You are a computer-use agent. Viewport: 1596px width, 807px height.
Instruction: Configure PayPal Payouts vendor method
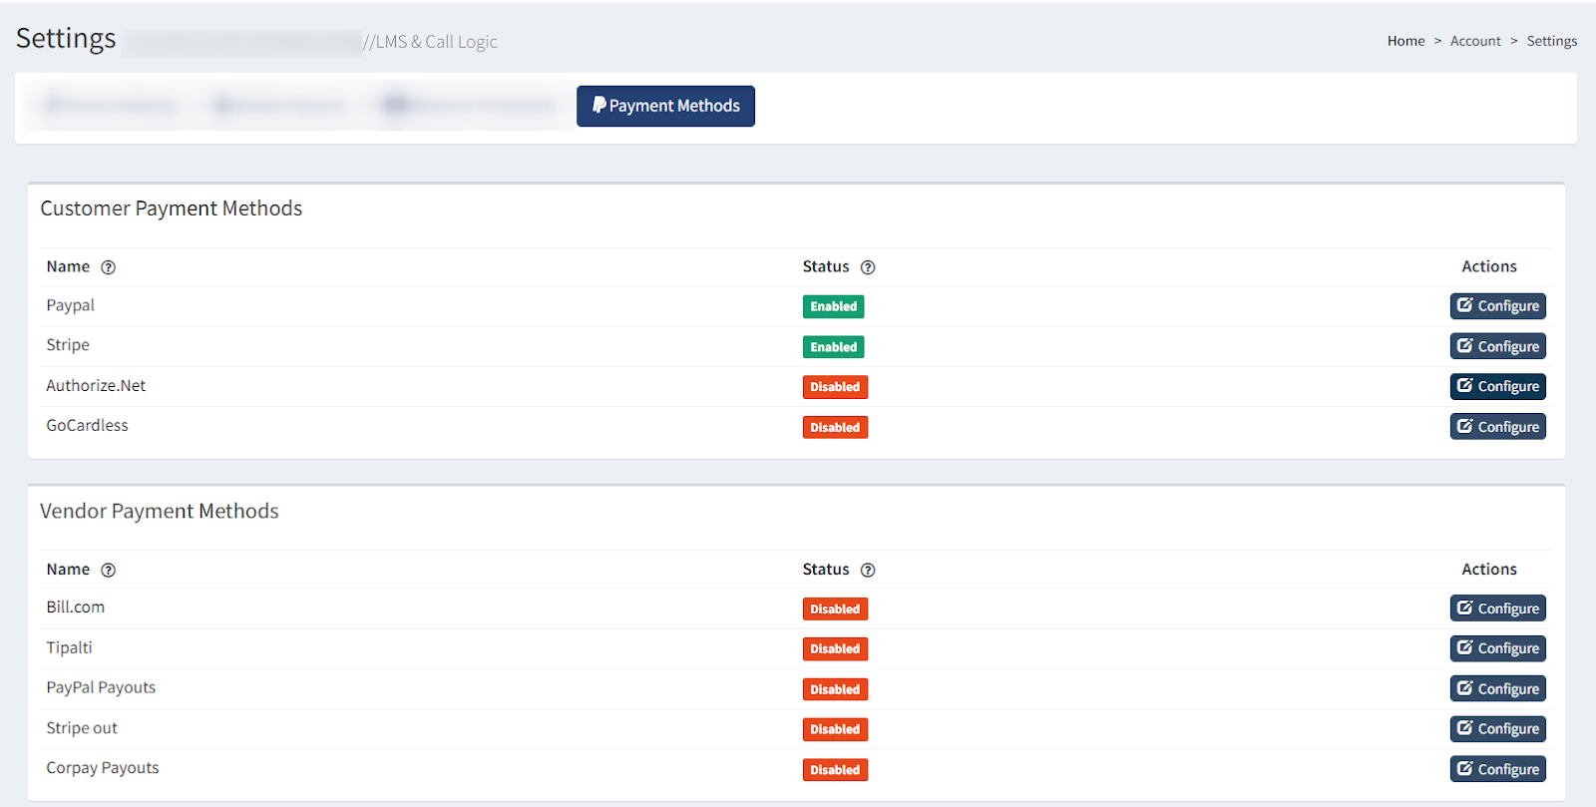point(1497,689)
